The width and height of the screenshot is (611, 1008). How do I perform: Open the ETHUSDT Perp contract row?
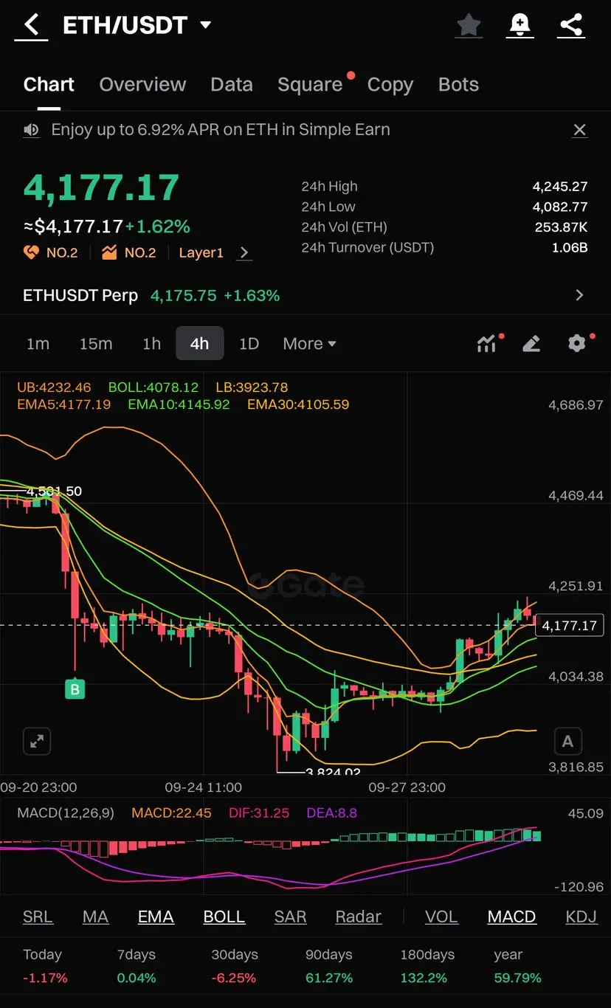click(x=305, y=295)
